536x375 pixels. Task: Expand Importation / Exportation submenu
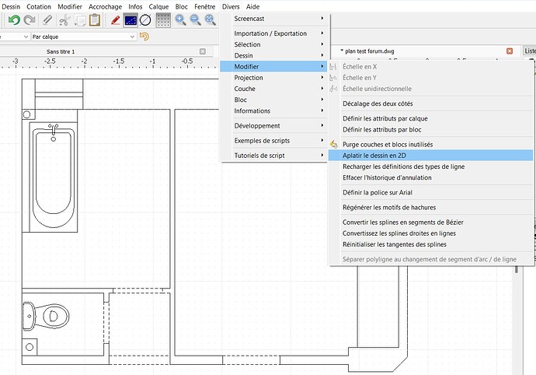click(x=274, y=33)
